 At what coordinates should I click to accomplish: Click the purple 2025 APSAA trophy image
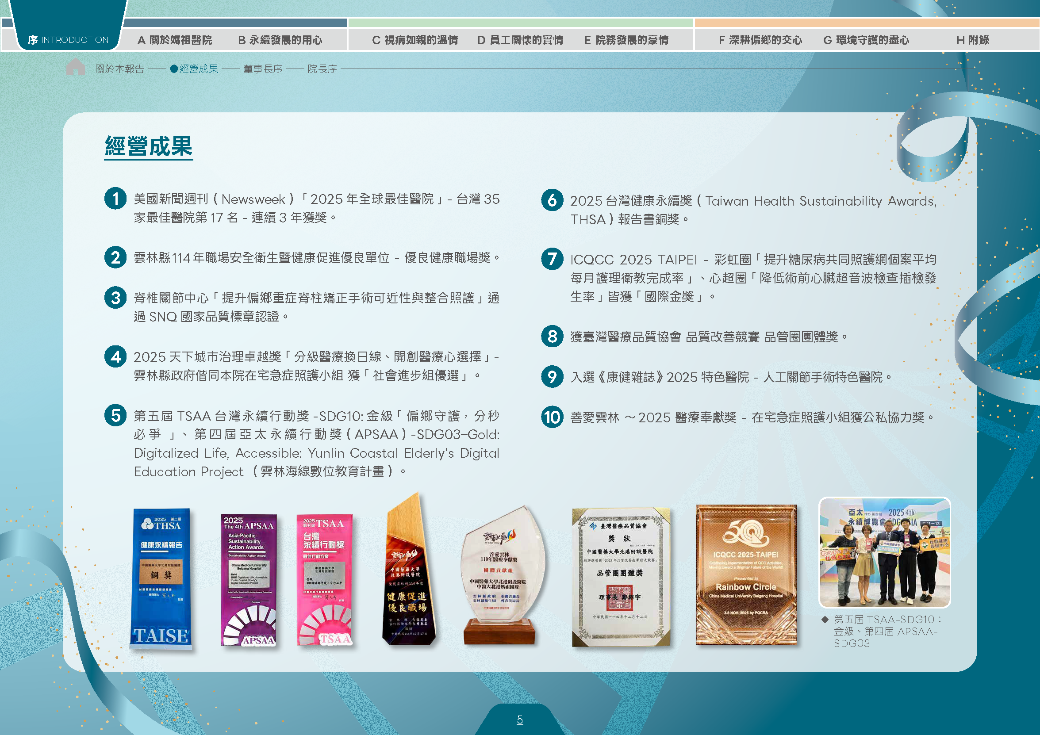[x=249, y=580]
